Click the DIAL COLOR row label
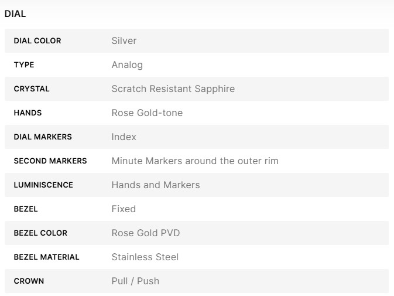 [x=37, y=41]
